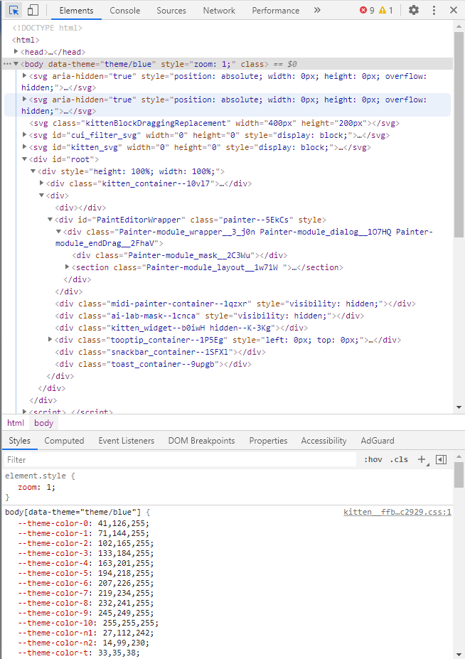The height and width of the screenshot is (659, 465).
Task: Select the kitten_widget hidden div element
Action: pos(181,328)
